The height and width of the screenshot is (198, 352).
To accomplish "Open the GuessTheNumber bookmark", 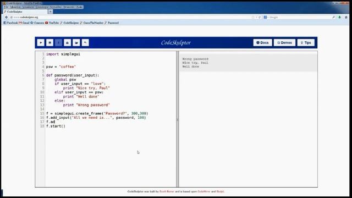I will [x=92, y=23].
